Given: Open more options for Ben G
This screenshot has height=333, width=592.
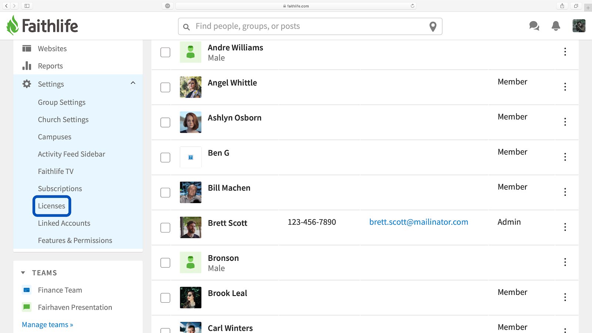Looking at the screenshot, I should [x=565, y=157].
